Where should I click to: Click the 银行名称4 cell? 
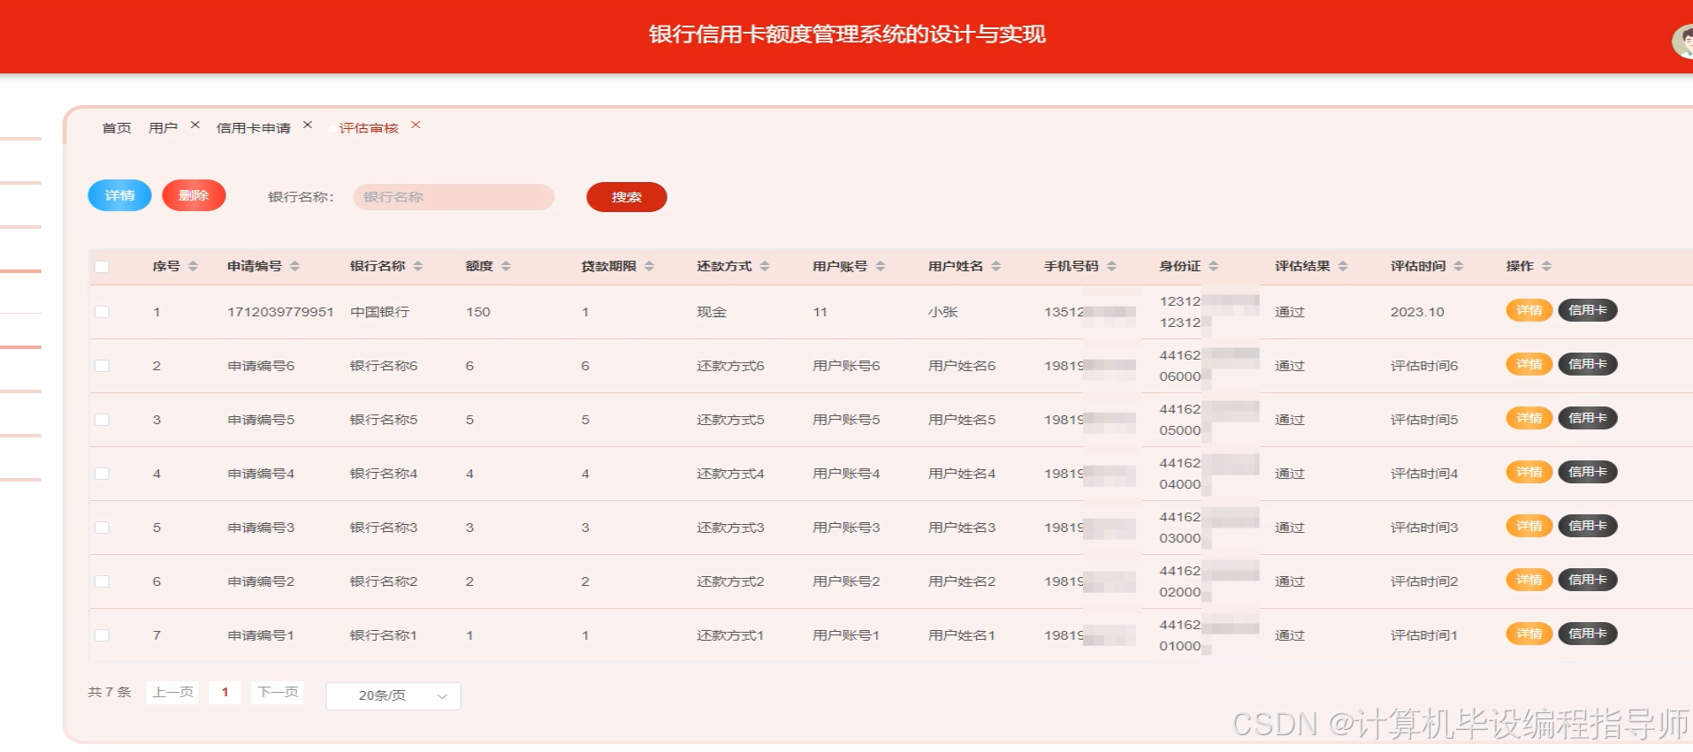click(x=384, y=474)
